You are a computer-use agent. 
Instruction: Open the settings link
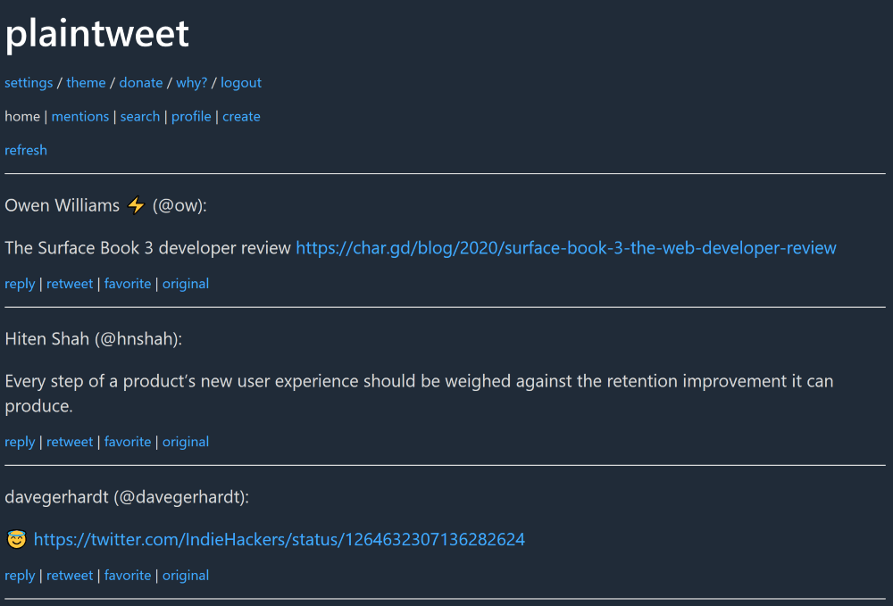(x=29, y=83)
